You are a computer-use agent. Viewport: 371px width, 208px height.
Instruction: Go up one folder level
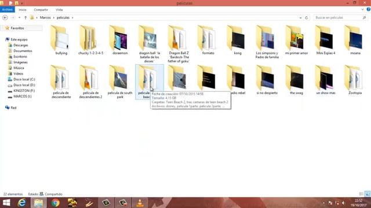(x=26, y=18)
